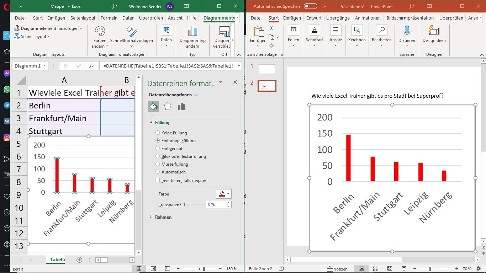Click Diagrammelement hinzufügen button
The height and width of the screenshot is (273, 486).
pos(48,28)
